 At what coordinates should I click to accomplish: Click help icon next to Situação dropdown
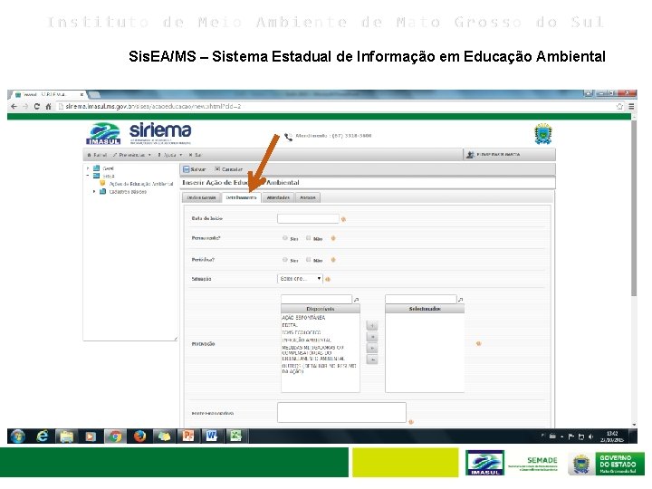[x=328, y=280]
